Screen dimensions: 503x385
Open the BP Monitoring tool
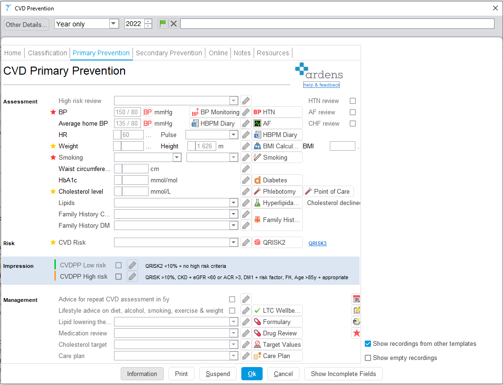click(x=215, y=112)
